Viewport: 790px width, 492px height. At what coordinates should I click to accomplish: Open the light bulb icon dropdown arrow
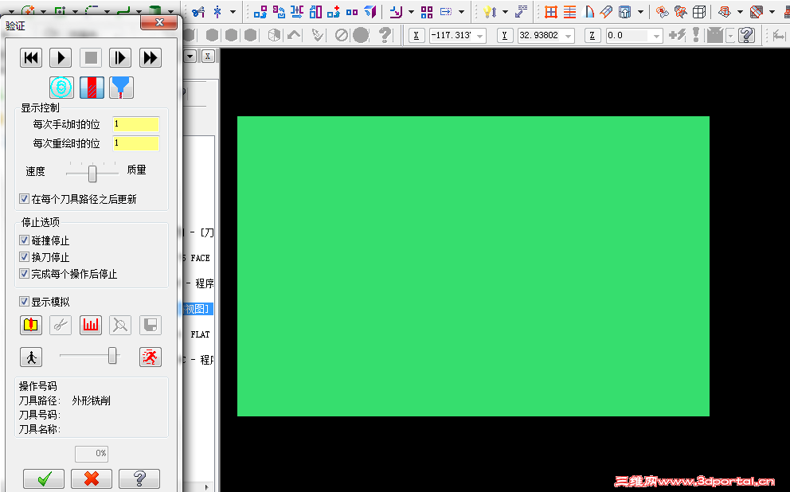[x=505, y=12]
